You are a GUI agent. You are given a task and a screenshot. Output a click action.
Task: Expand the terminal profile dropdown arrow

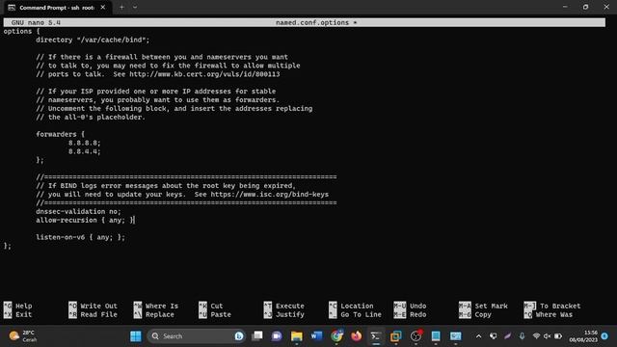coord(135,7)
